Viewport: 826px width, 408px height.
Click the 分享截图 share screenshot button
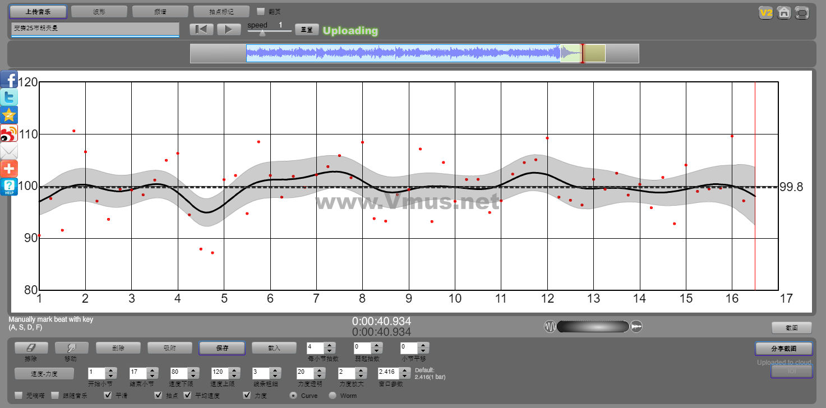pos(783,349)
